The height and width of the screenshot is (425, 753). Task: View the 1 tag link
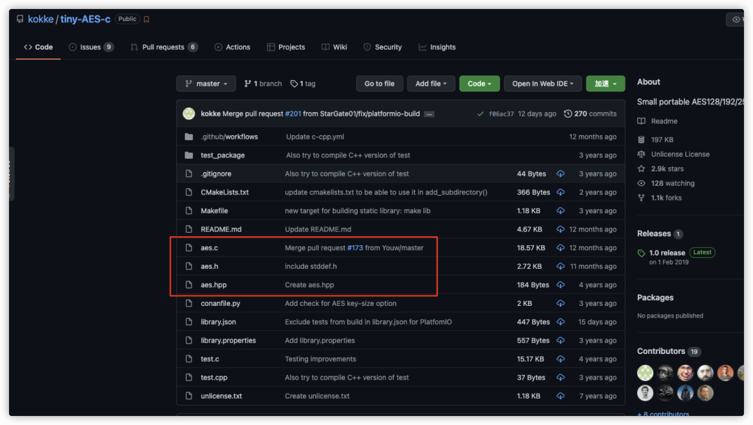point(303,84)
